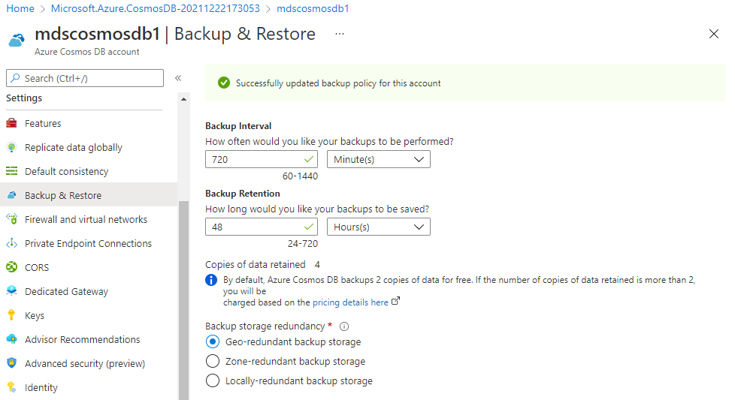Image resolution: width=735 pixels, height=400 pixels.
Task: Click the Replicate data globally globe icon
Action: click(12, 147)
